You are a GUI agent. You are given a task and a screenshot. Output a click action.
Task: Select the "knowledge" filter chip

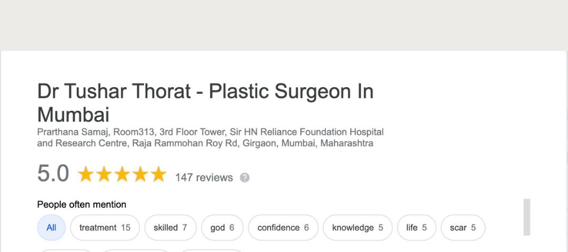coord(358,227)
